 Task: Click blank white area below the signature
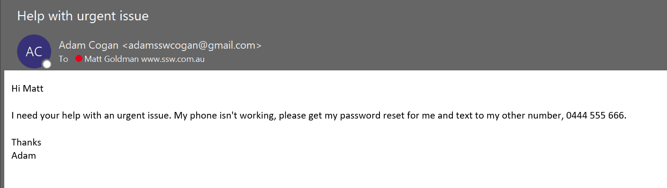[x=332, y=175]
